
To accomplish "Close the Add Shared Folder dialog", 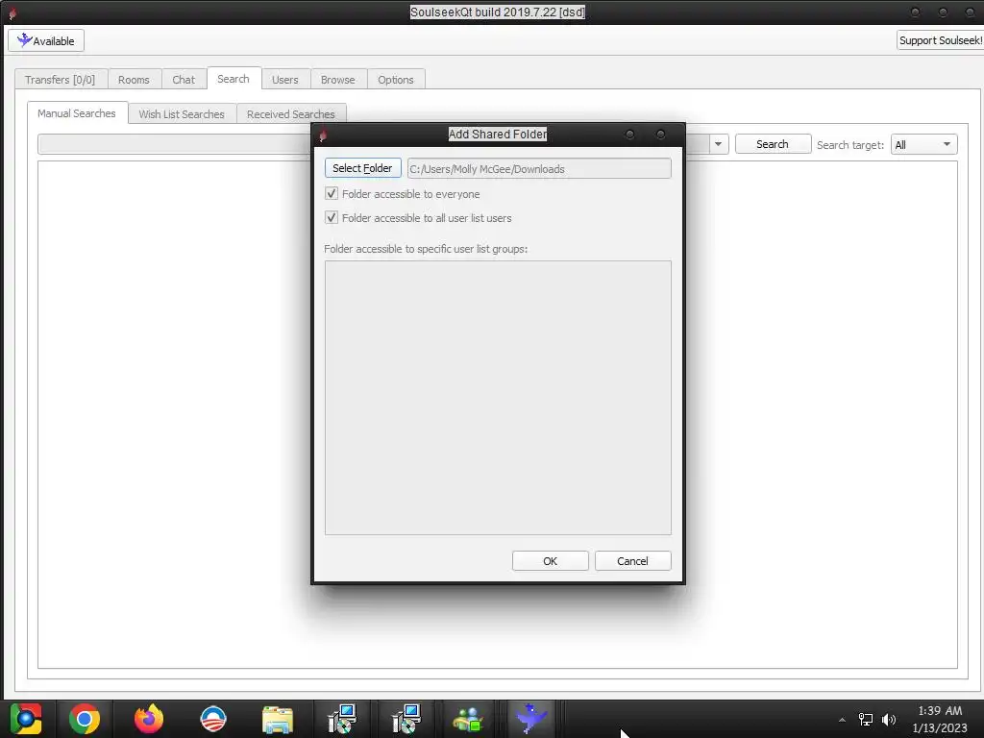I will click(x=660, y=135).
